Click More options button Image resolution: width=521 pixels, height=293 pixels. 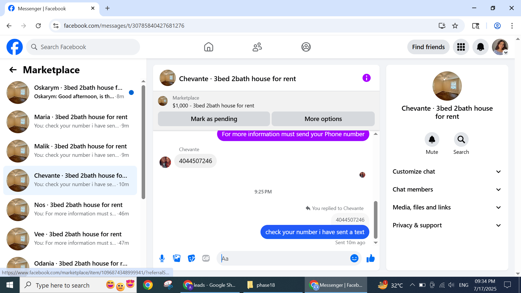323,119
